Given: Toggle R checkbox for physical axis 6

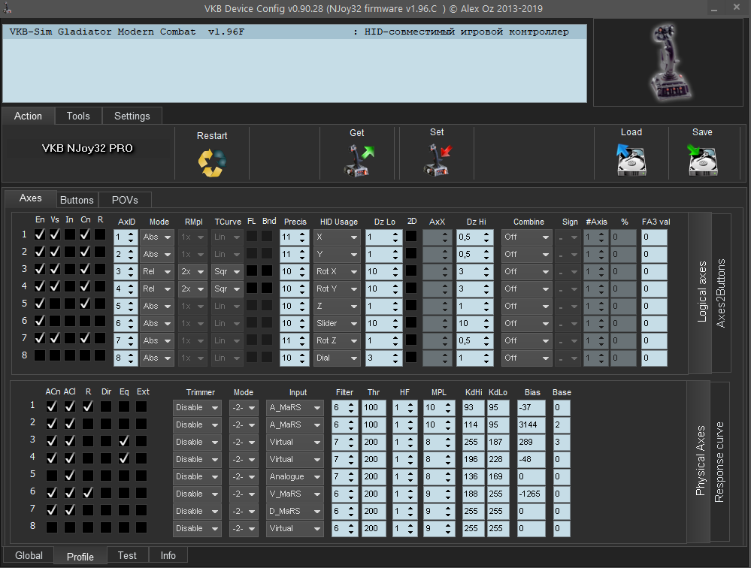Looking at the screenshot, I should 88,492.
